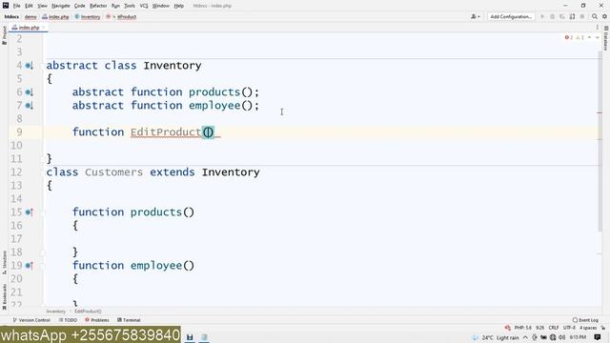
Task: Click the CRLF line separator widget
Action: click(554, 328)
